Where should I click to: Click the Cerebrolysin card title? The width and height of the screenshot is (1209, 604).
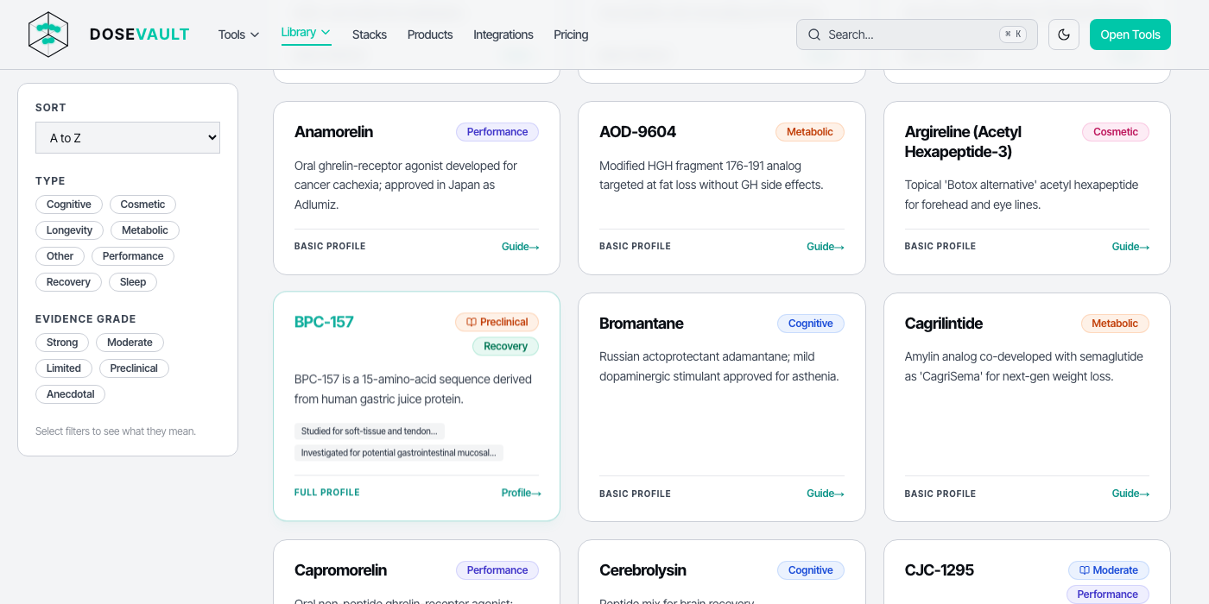coord(642,570)
